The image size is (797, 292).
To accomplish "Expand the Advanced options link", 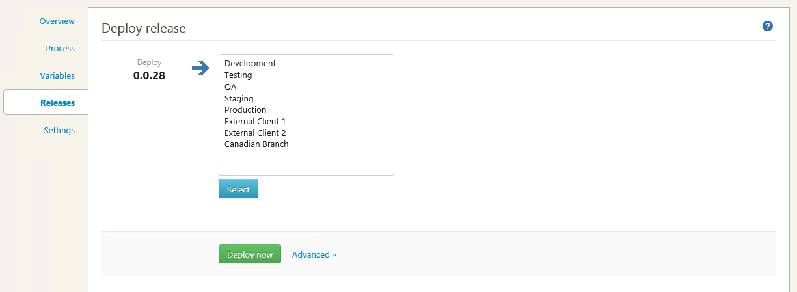I will (314, 255).
